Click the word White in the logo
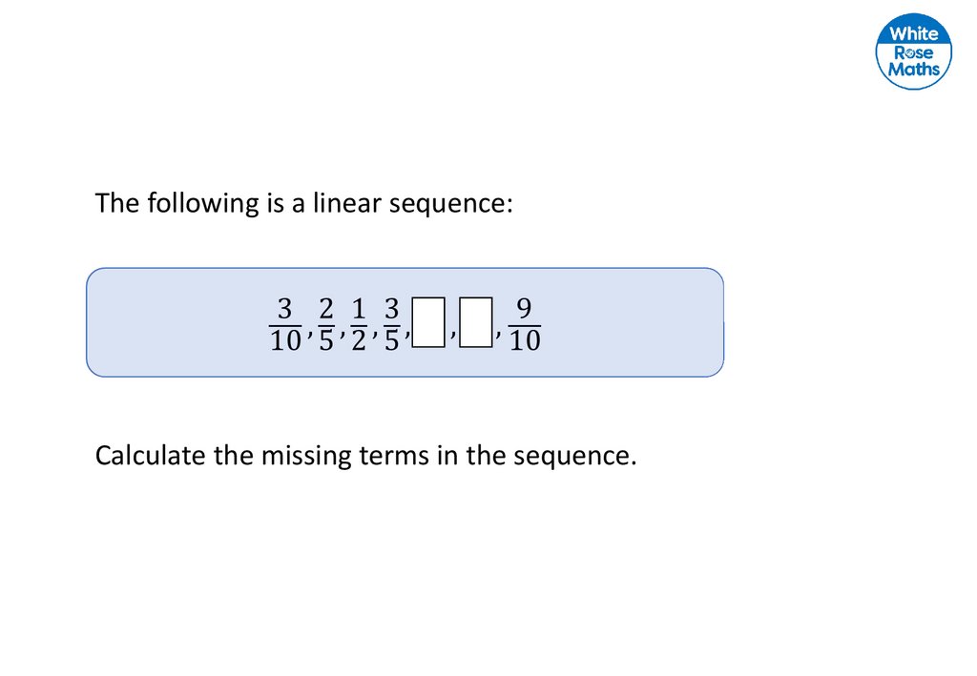977x676 pixels. click(914, 34)
